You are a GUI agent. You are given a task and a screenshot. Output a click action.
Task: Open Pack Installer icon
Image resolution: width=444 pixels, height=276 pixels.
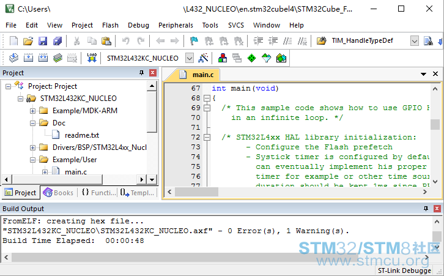point(281,58)
